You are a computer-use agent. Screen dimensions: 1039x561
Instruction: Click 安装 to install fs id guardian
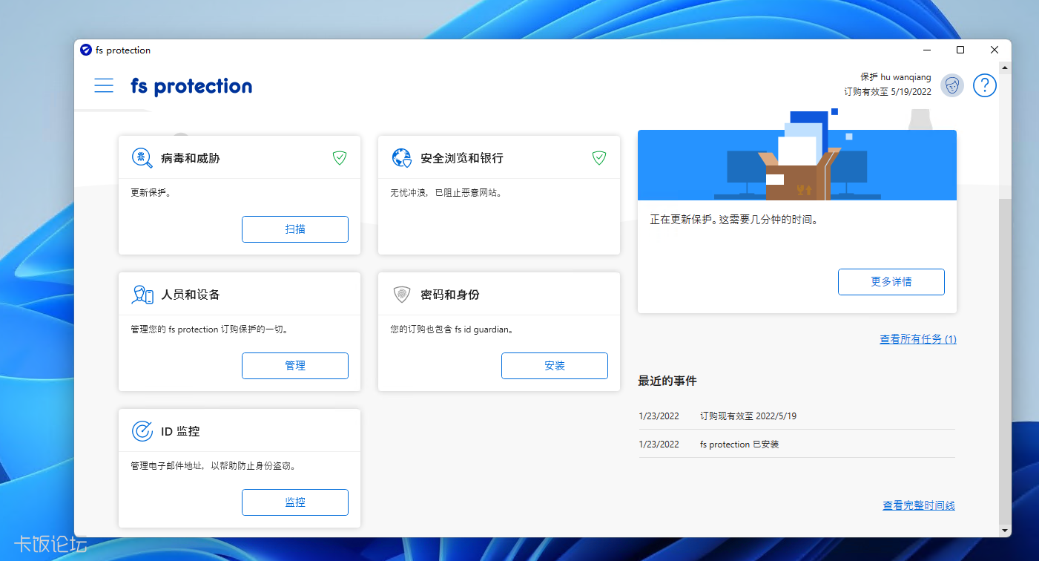[554, 365]
